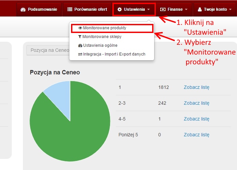The height and width of the screenshot is (170, 237).
Task: Click the value 1812 in the table
Action: point(164,87)
